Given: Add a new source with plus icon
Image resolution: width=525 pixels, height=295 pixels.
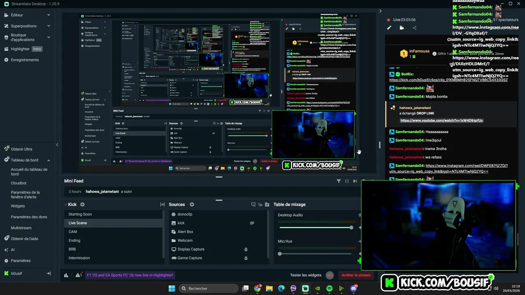Looking at the screenshot, I should [192, 204].
